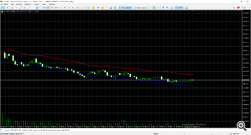Take a chart screenshot
Image resolution: width=251 pixels, height=135 pixels.
pos(186,8)
